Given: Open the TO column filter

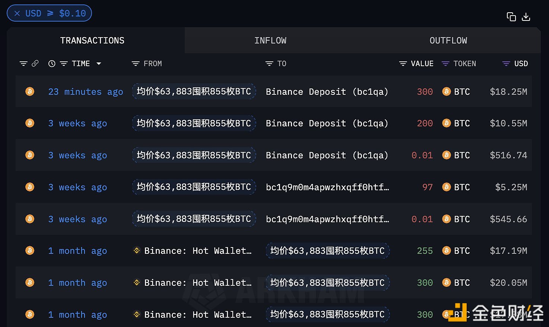Looking at the screenshot, I should tap(269, 64).
